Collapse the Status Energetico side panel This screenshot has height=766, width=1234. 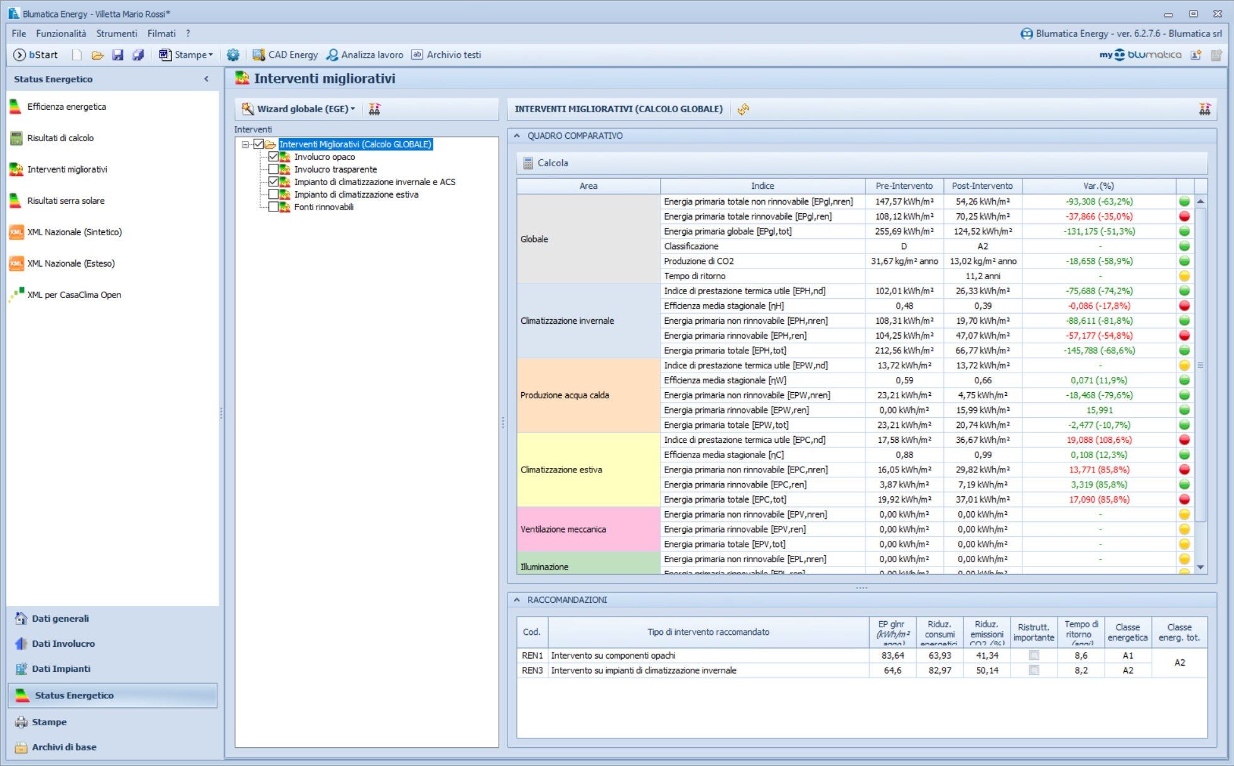click(206, 79)
